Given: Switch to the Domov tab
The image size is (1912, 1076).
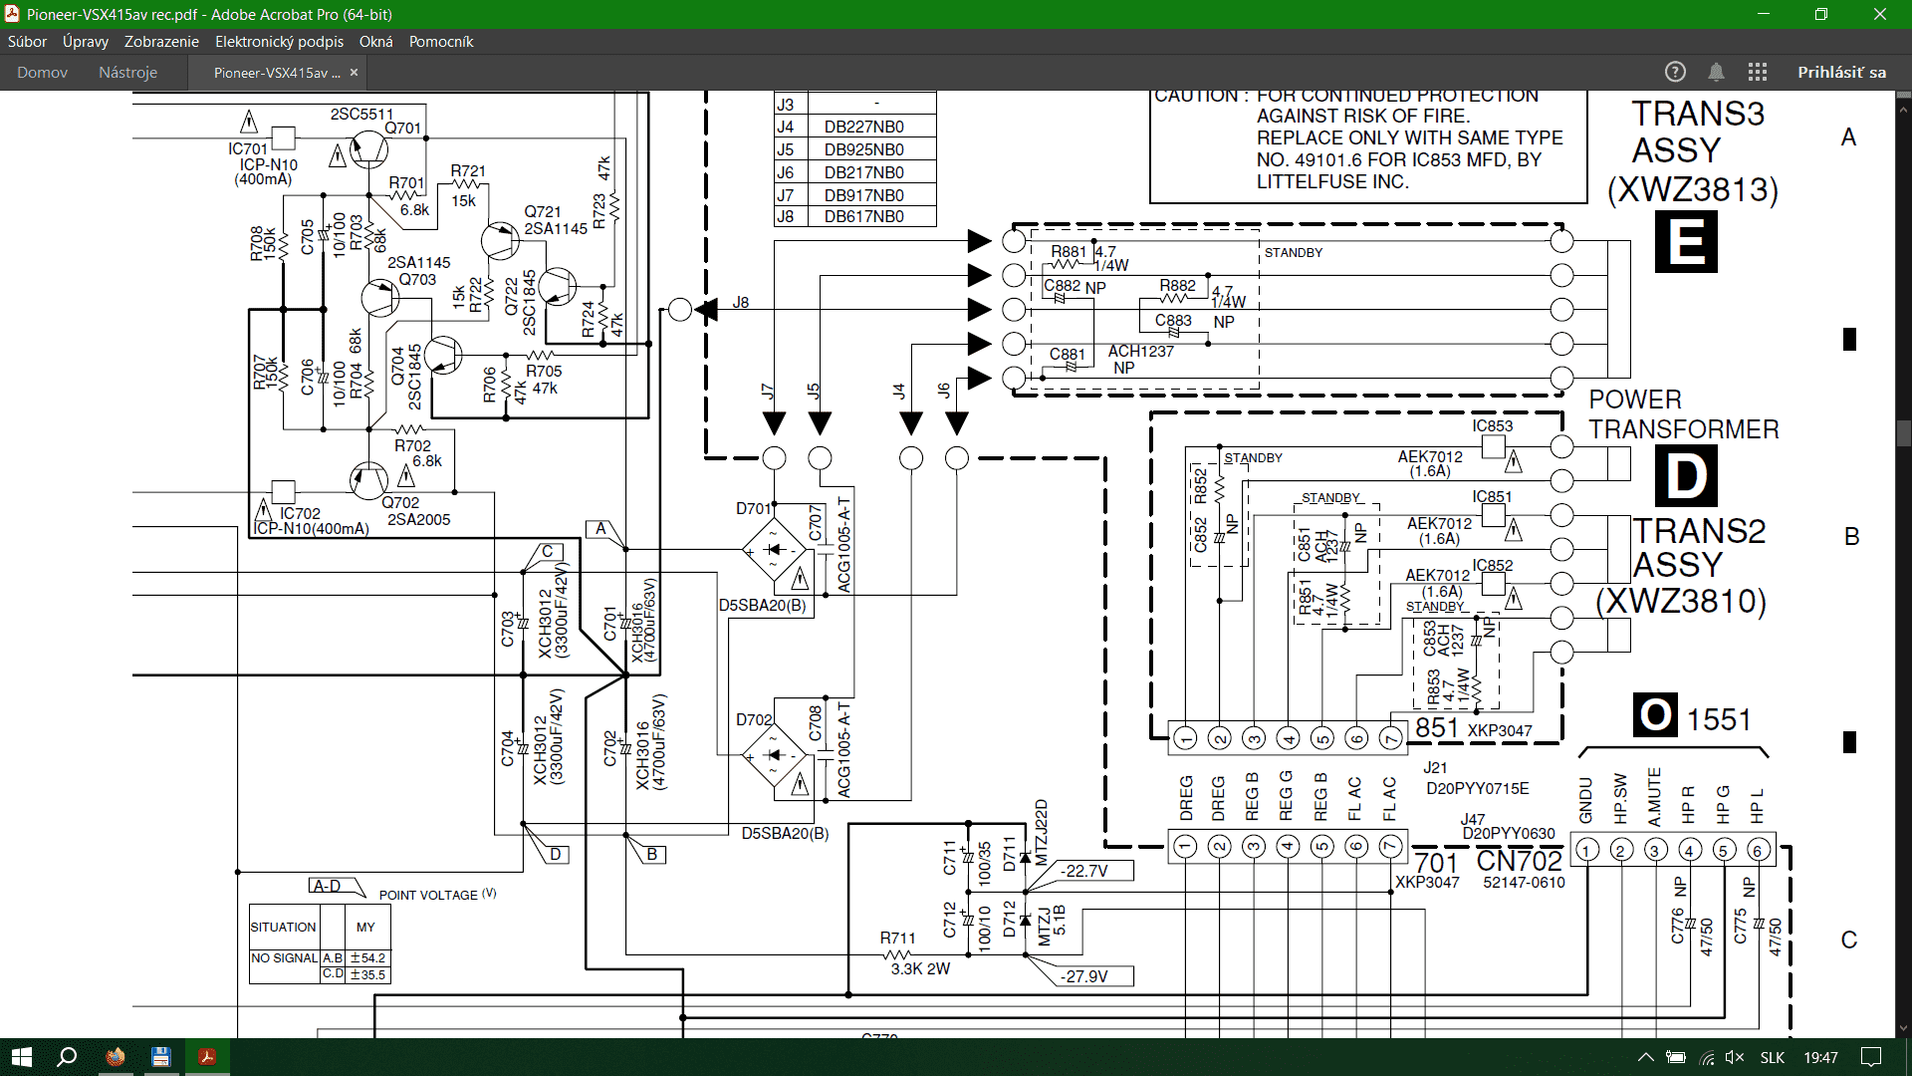Looking at the screenshot, I should (42, 73).
